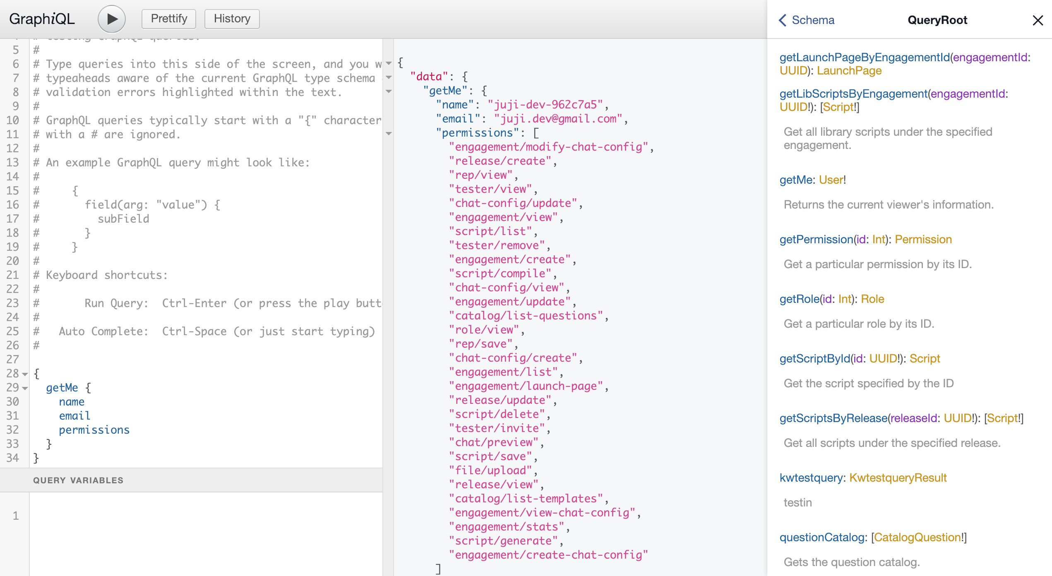Open the kwtestquery field docs
Viewport: 1052px width, 576px height.
click(811, 478)
